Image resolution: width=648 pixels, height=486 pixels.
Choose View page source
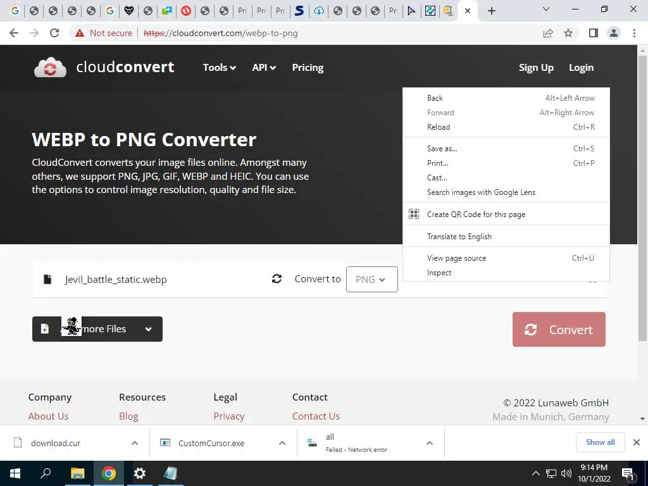(506, 258)
